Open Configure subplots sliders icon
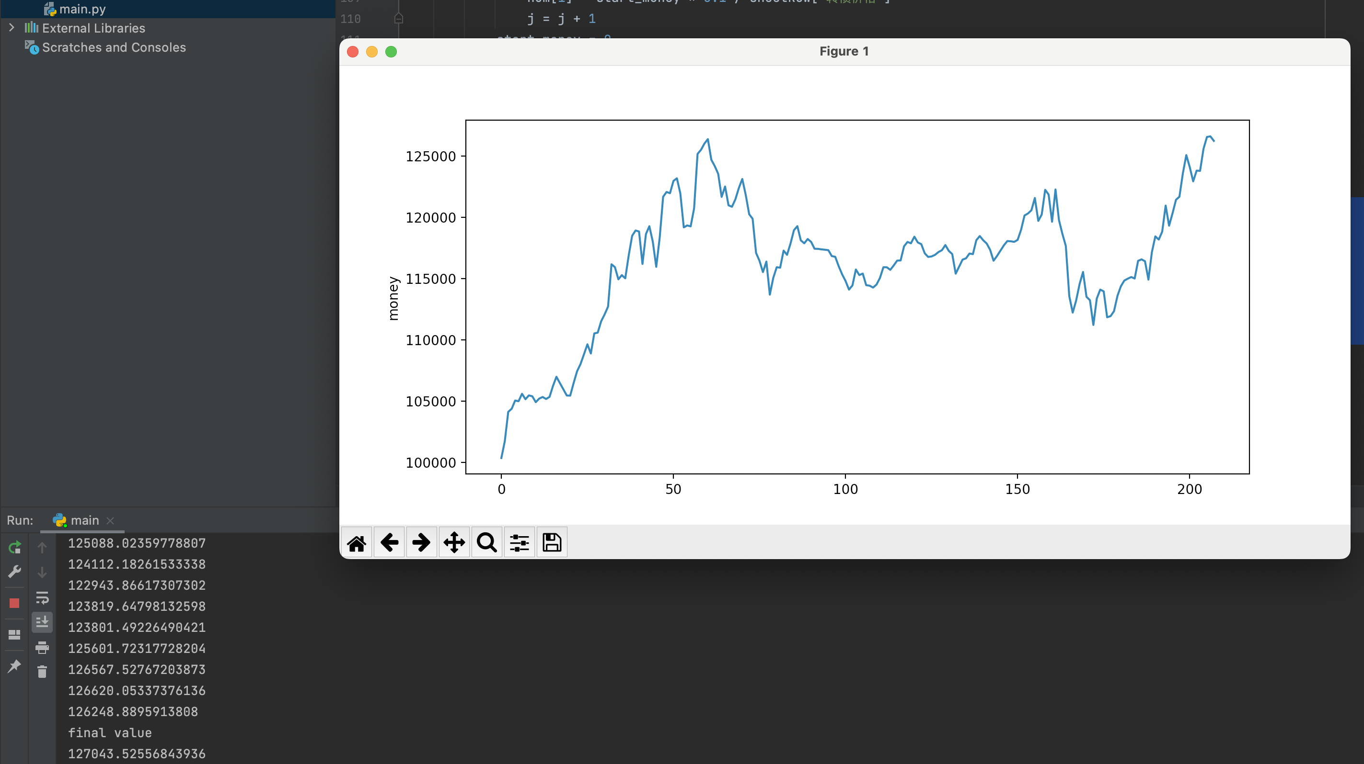The width and height of the screenshot is (1364, 764). [x=520, y=542]
